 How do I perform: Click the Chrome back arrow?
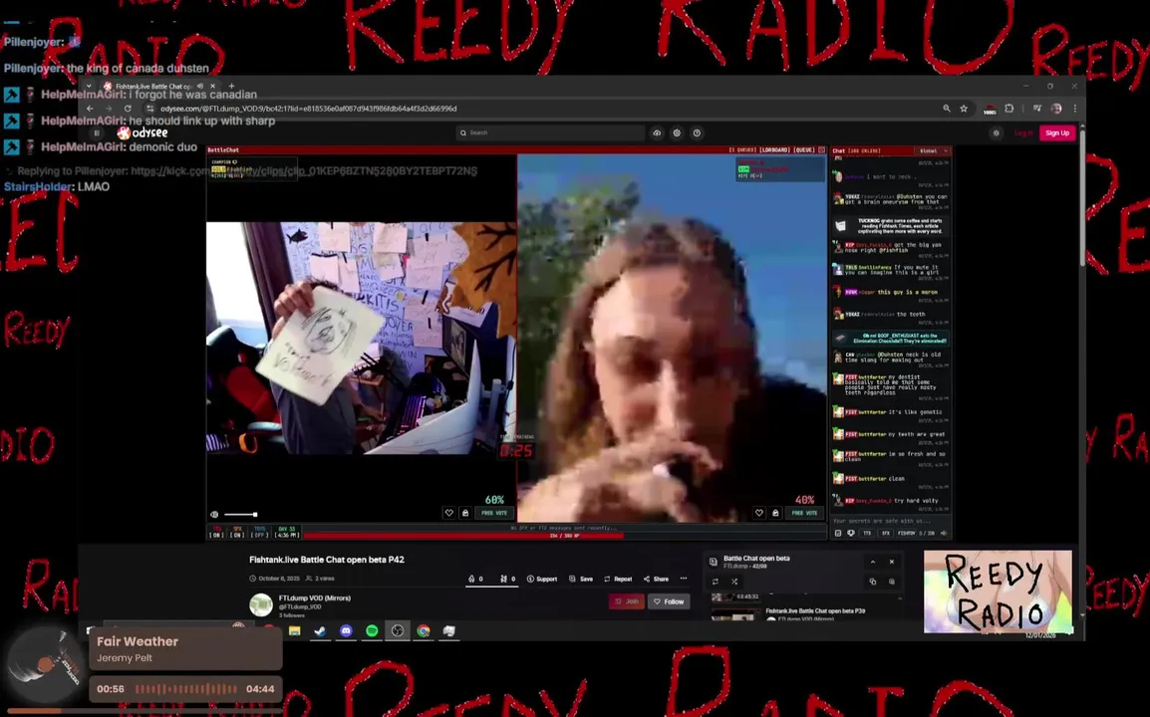click(91, 109)
